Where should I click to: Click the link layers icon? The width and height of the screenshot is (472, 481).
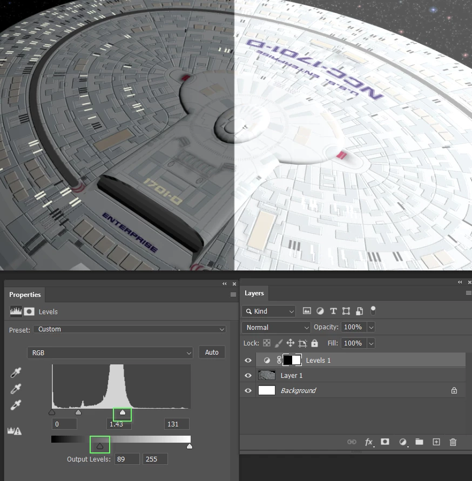(352, 442)
